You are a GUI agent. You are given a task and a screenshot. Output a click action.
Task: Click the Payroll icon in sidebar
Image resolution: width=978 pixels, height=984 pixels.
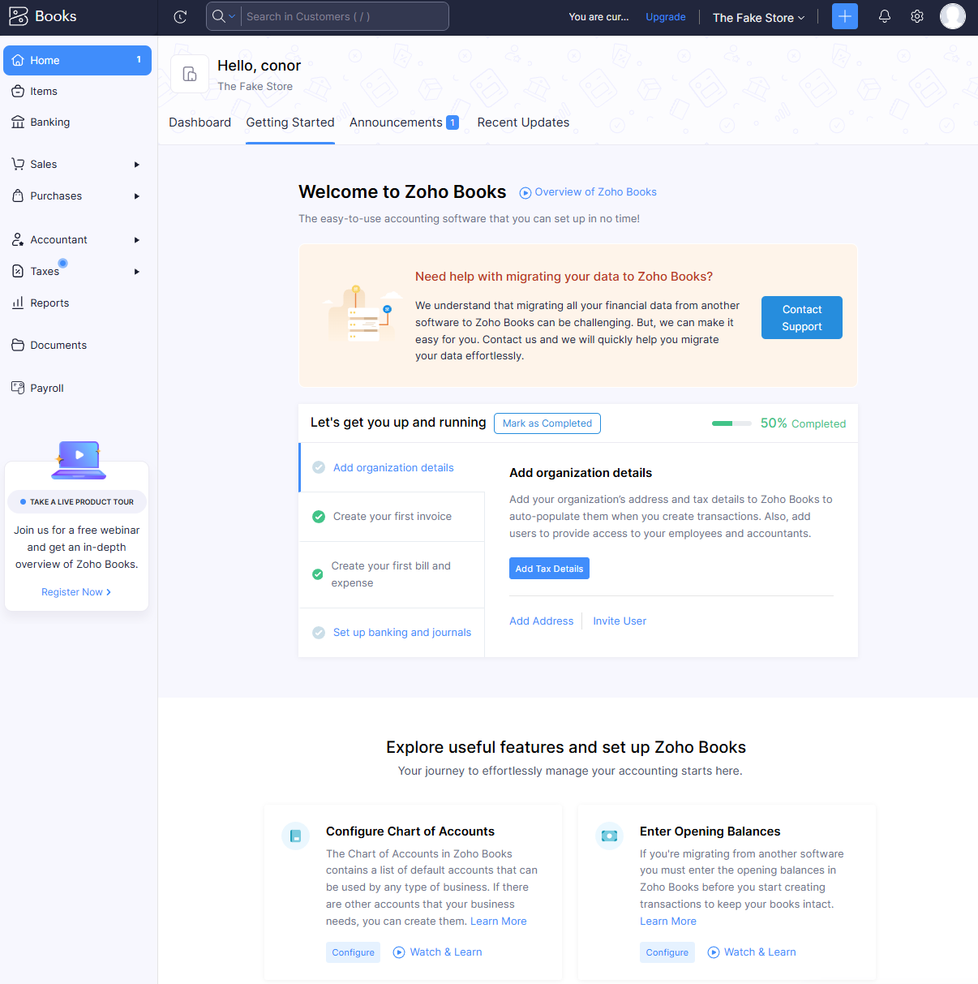coord(18,388)
